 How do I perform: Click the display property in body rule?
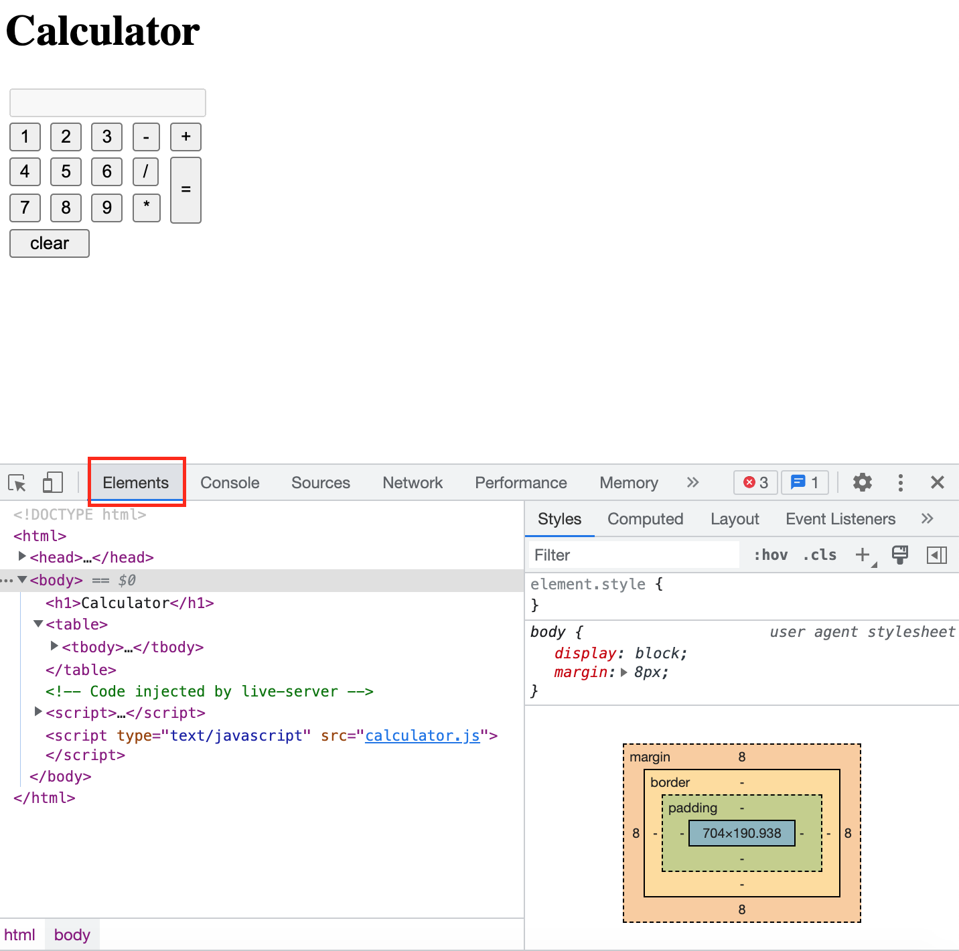pyautogui.click(x=585, y=653)
